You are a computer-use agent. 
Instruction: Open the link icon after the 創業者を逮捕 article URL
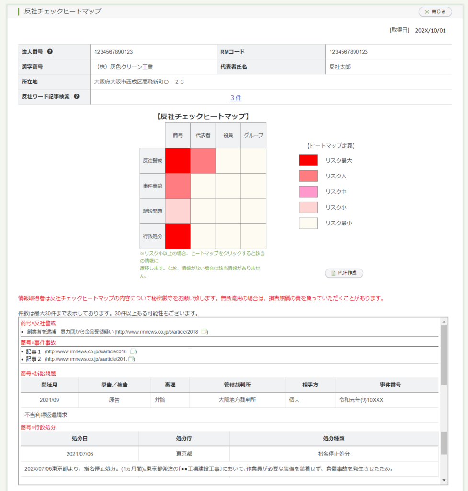tap(205, 332)
